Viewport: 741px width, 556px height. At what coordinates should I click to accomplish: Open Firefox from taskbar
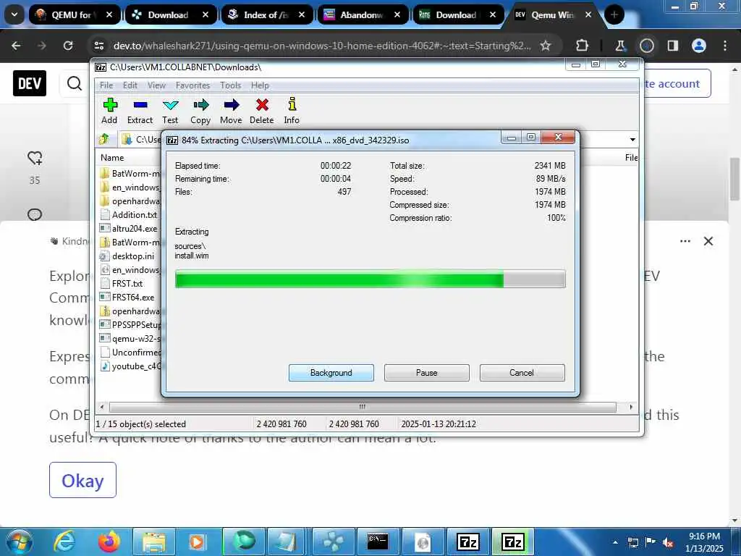(x=109, y=542)
